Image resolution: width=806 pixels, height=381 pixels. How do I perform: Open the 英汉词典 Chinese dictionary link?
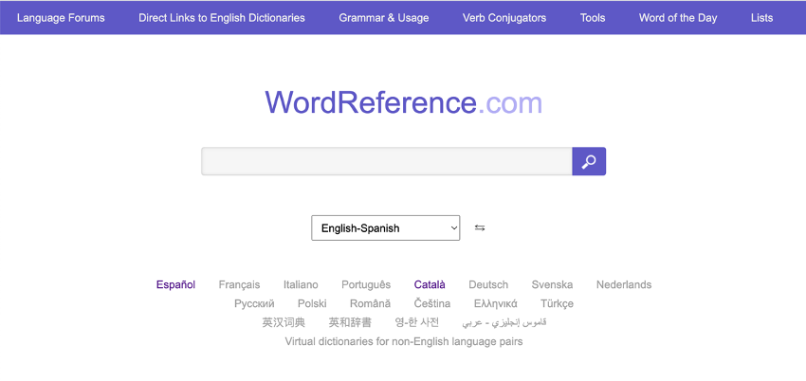[x=284, y=322]
